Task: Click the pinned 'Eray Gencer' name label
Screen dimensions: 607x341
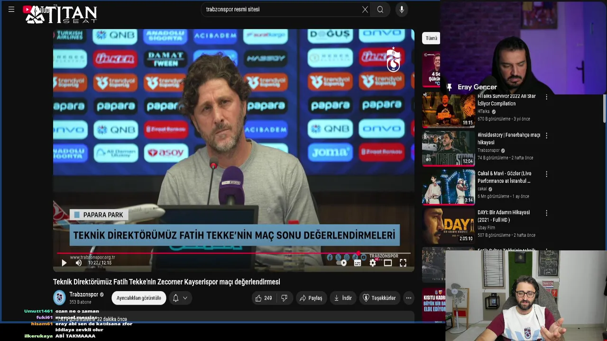Action: pos(477,87)
